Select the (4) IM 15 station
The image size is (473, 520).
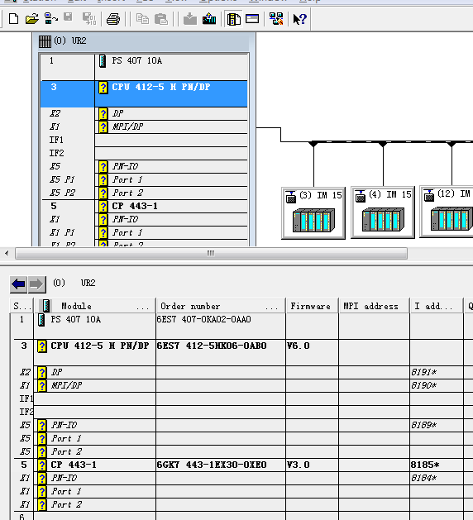pyautogui.click(x=383, y=212)
